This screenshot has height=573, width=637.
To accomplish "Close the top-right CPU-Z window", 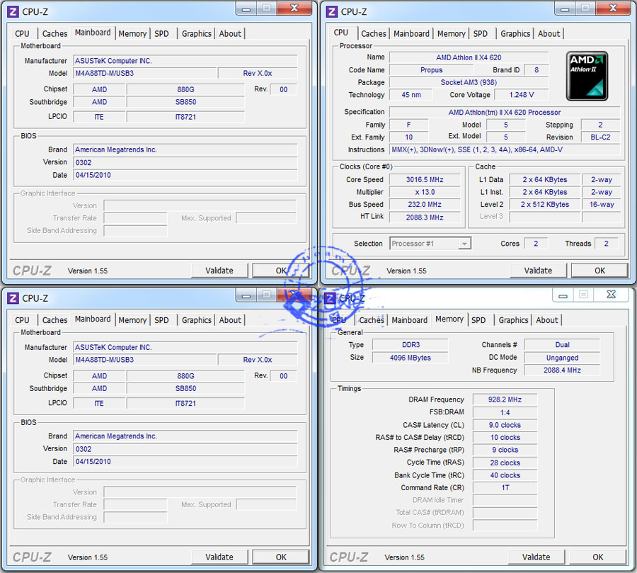I will tap(613, 8).
